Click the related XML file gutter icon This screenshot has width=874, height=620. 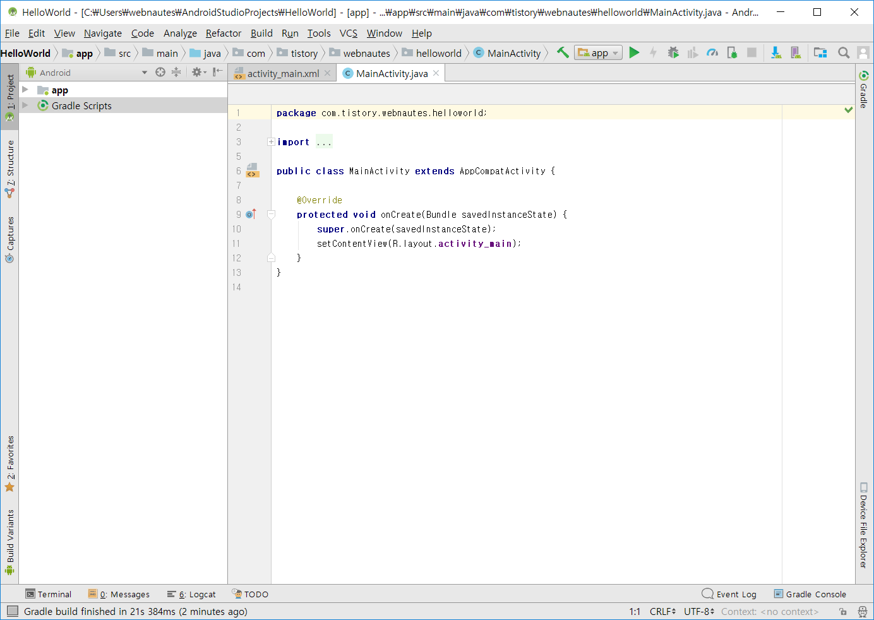[252, 170]
